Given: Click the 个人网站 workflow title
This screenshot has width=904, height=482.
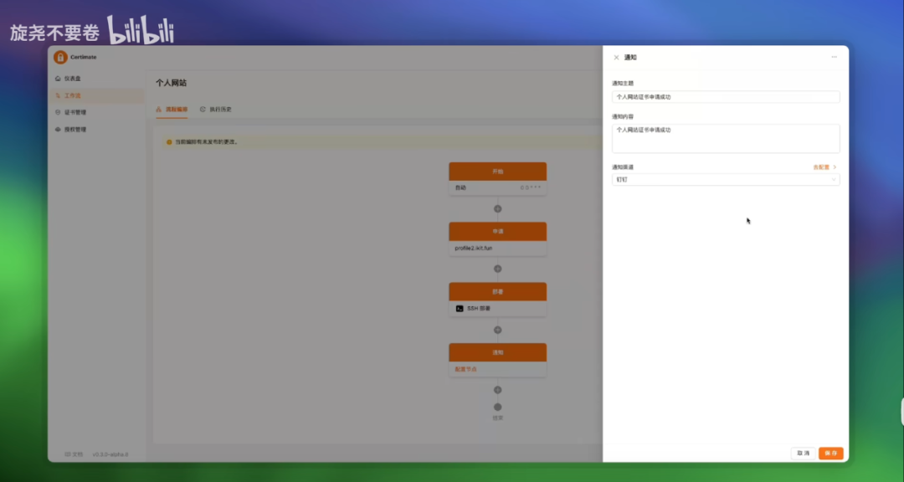Looking at the screenshot, I should pyautogui.click(x=172, y=83).
